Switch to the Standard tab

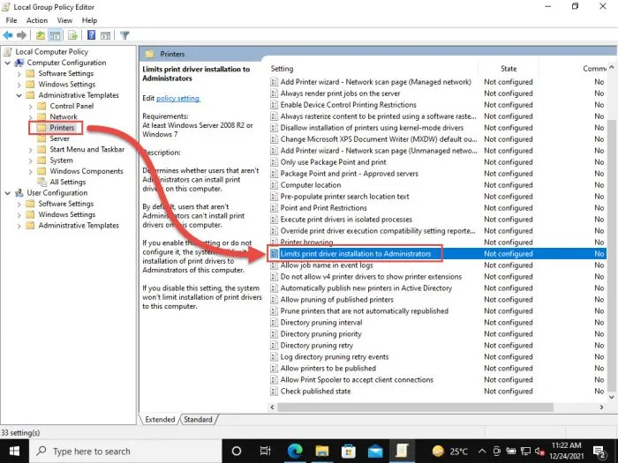coord(198,419)
